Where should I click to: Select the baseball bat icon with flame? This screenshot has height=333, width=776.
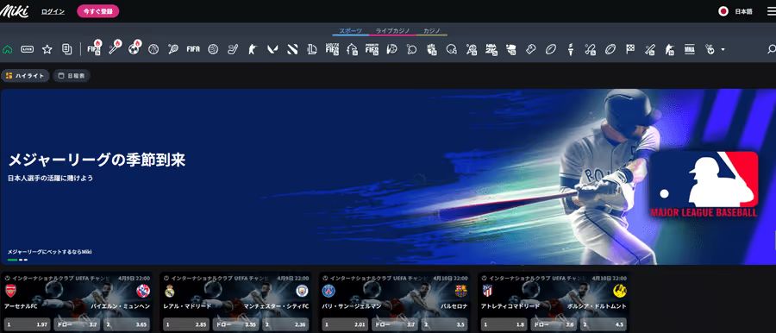tap(115, 48)
